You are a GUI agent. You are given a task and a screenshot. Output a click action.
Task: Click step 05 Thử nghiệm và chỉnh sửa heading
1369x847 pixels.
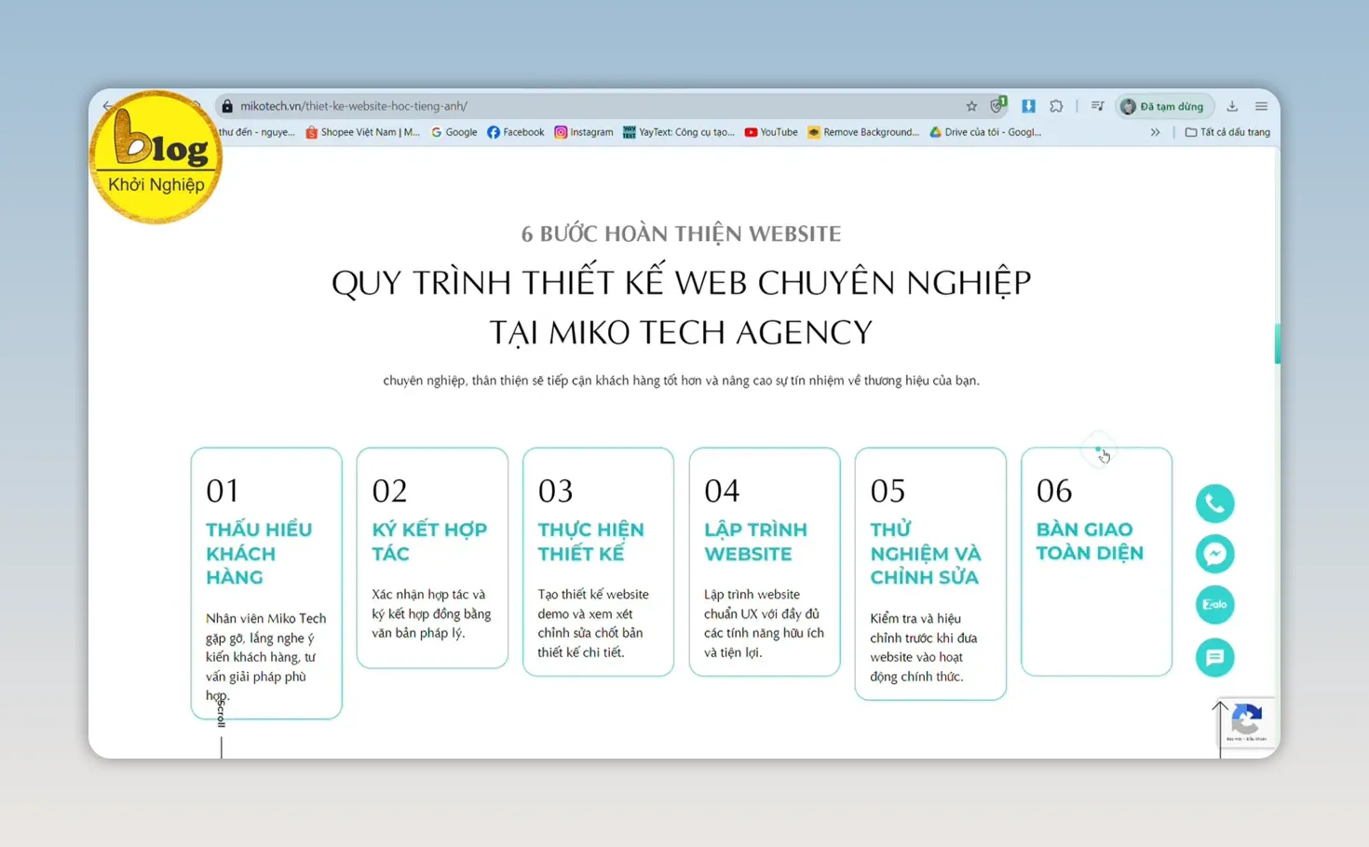926,553
